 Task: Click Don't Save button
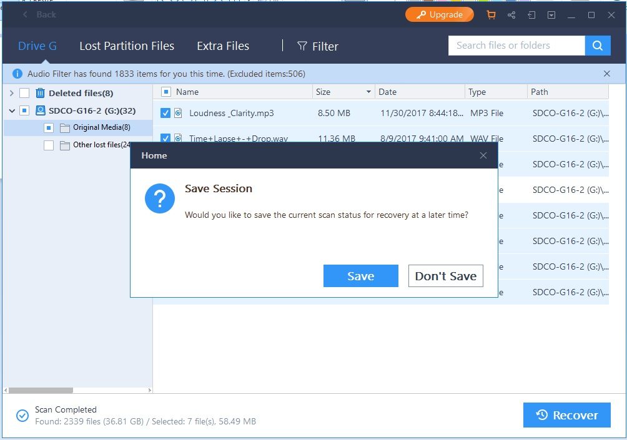tap(445, 276)
